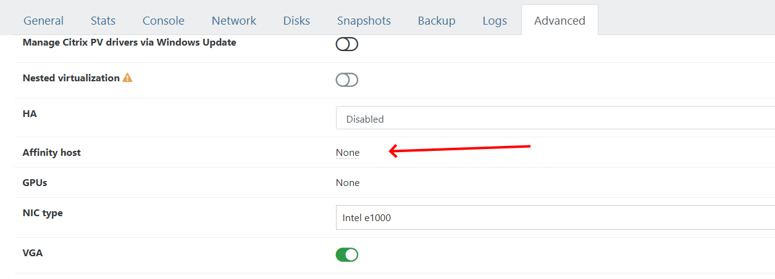Open the Disks tab

(x=296, y=20)
